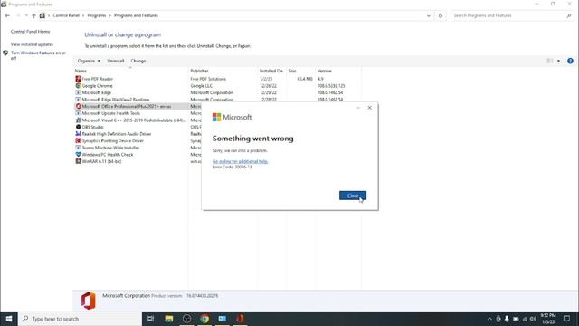Open View installed updates link

click(x=32, y=44)
